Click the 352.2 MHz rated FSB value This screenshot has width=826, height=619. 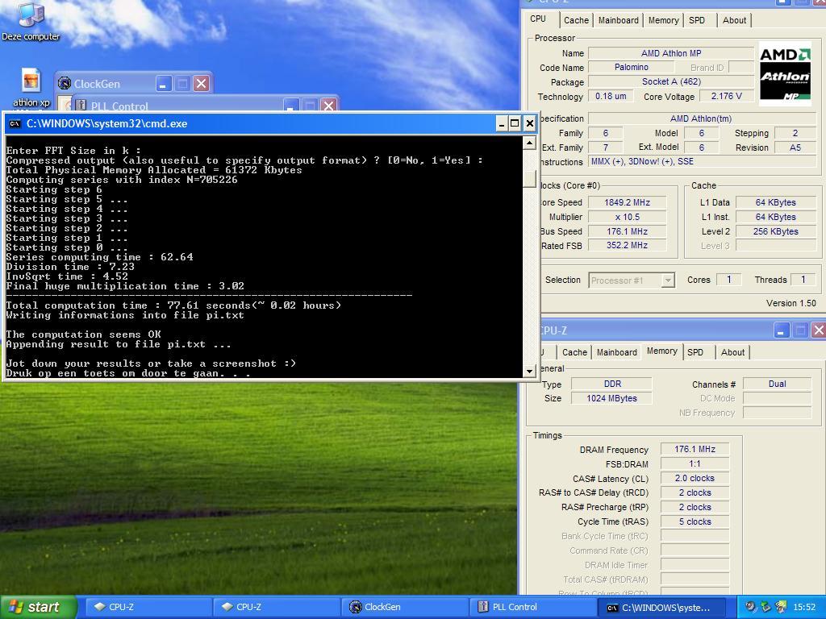coord(627,245)
